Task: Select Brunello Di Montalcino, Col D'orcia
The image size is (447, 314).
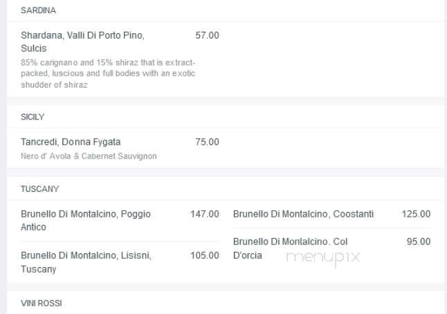Action: 290,248
